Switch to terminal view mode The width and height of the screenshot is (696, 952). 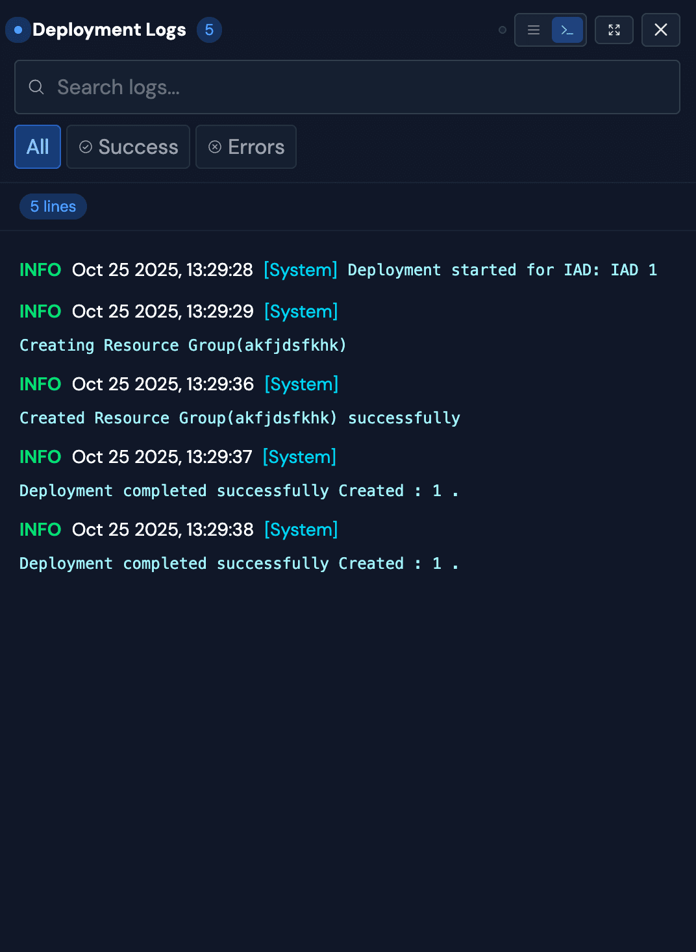click(567, 30)
